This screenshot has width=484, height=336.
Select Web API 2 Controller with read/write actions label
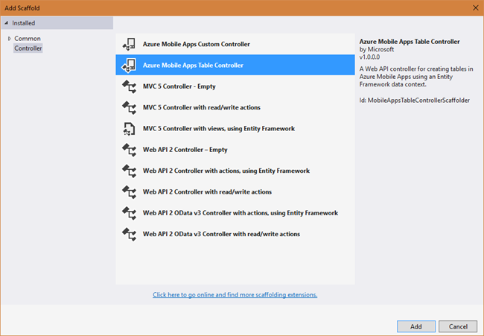pos(207,191)
